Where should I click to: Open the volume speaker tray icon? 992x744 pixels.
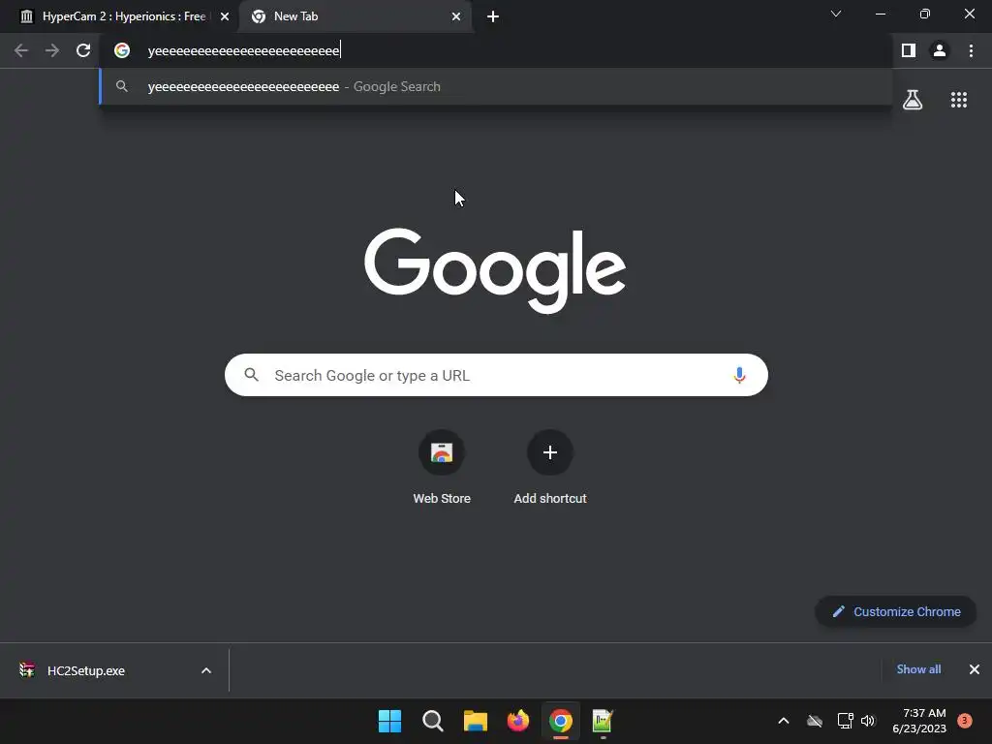[868, 721]
